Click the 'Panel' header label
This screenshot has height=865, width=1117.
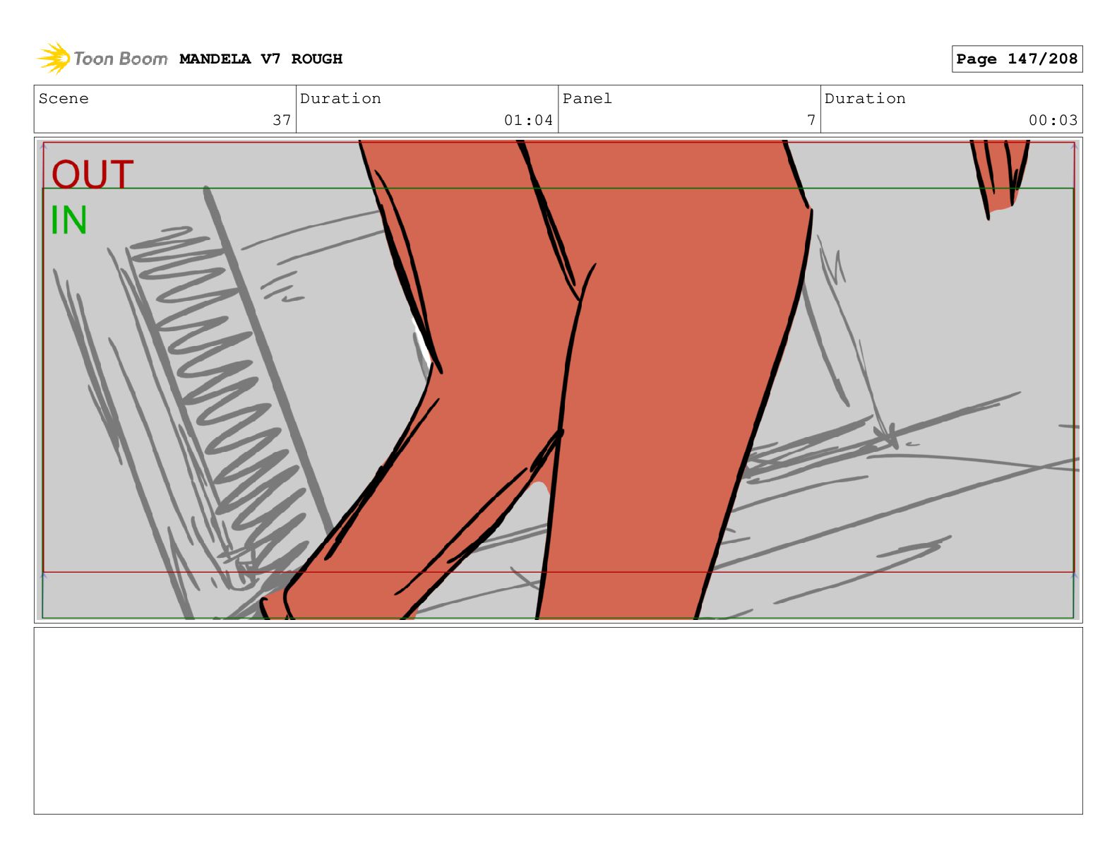(x=587, y=99)
